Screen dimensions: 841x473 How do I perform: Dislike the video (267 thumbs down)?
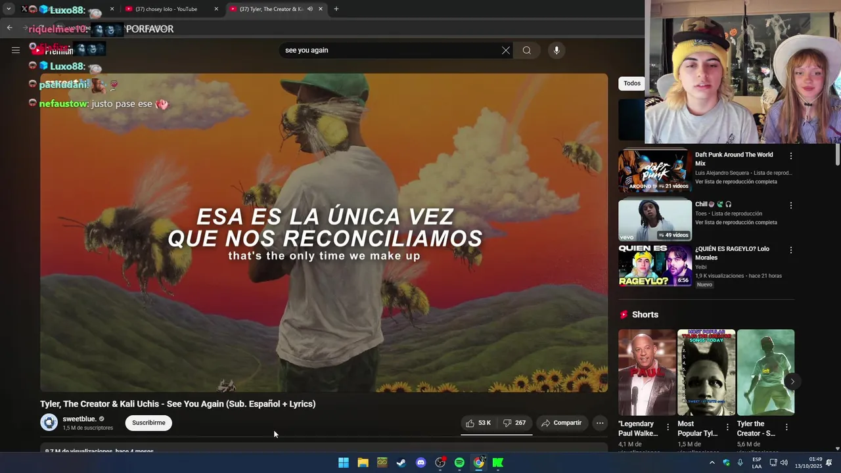514,423
